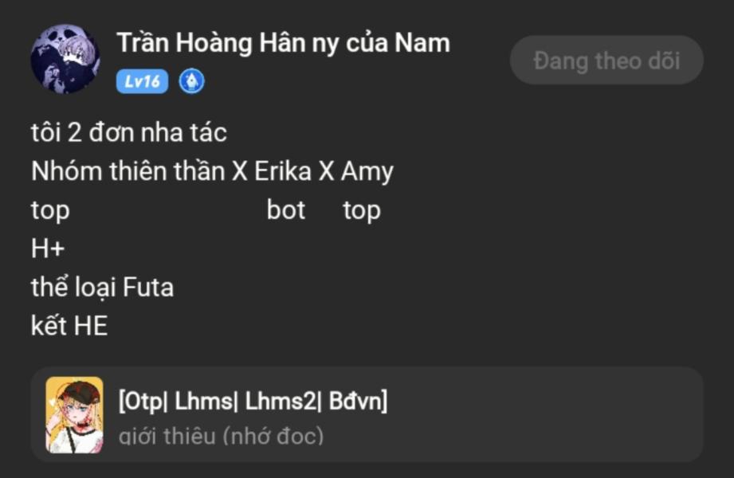Toggle the "Đang theo dõi" follow button

606,61
